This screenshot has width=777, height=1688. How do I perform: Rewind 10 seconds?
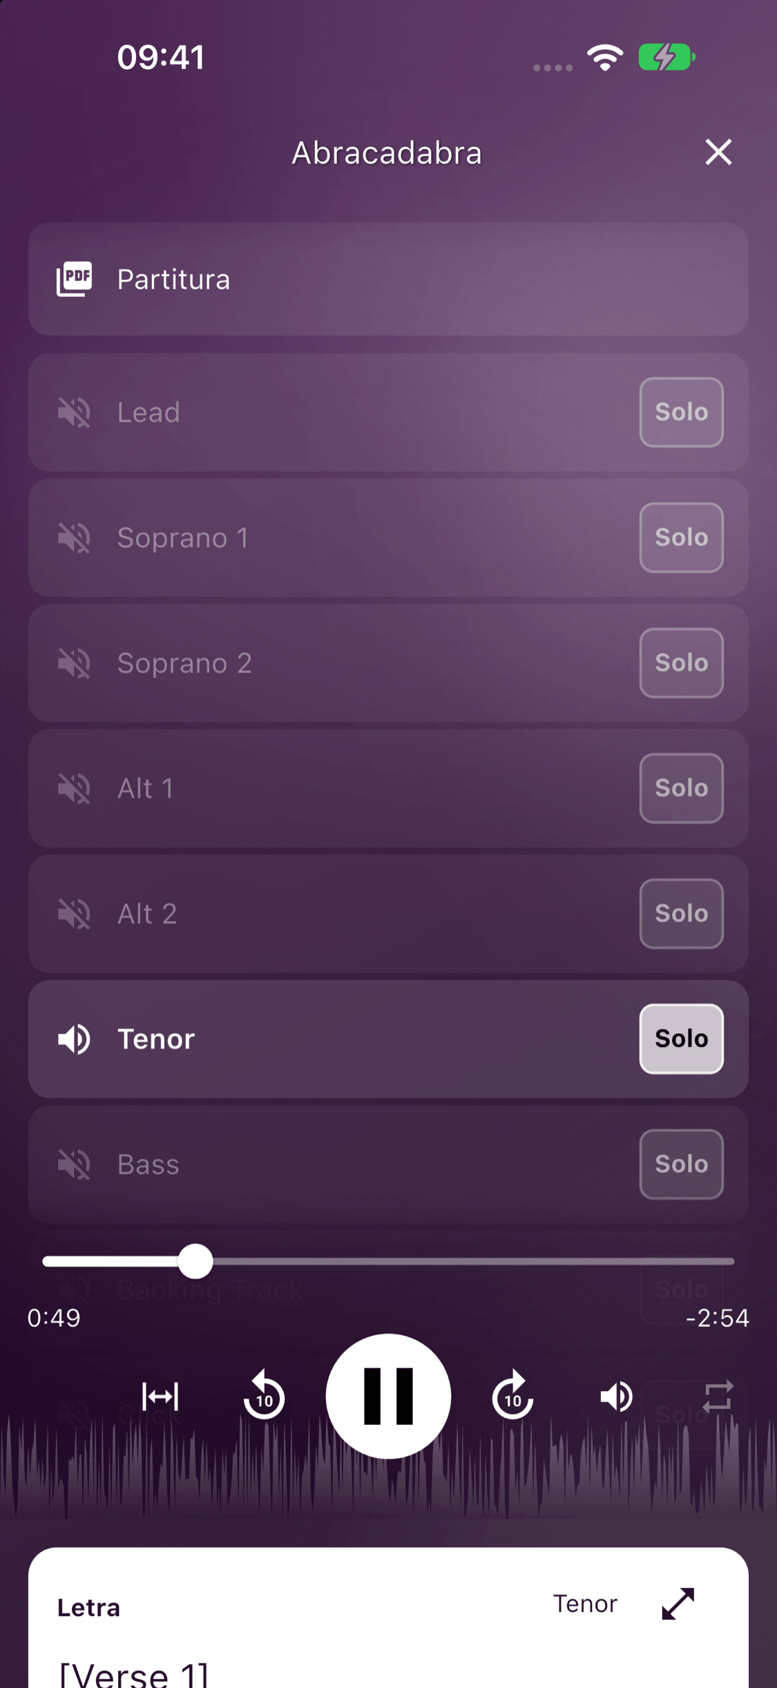264,1397
